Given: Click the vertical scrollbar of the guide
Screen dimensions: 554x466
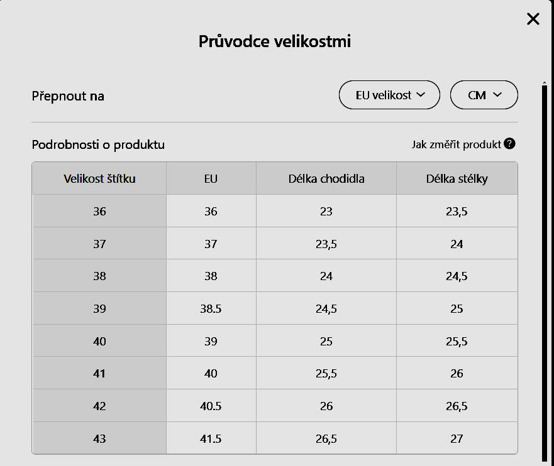Looking at the screenshot, I should tap(544, 270).
